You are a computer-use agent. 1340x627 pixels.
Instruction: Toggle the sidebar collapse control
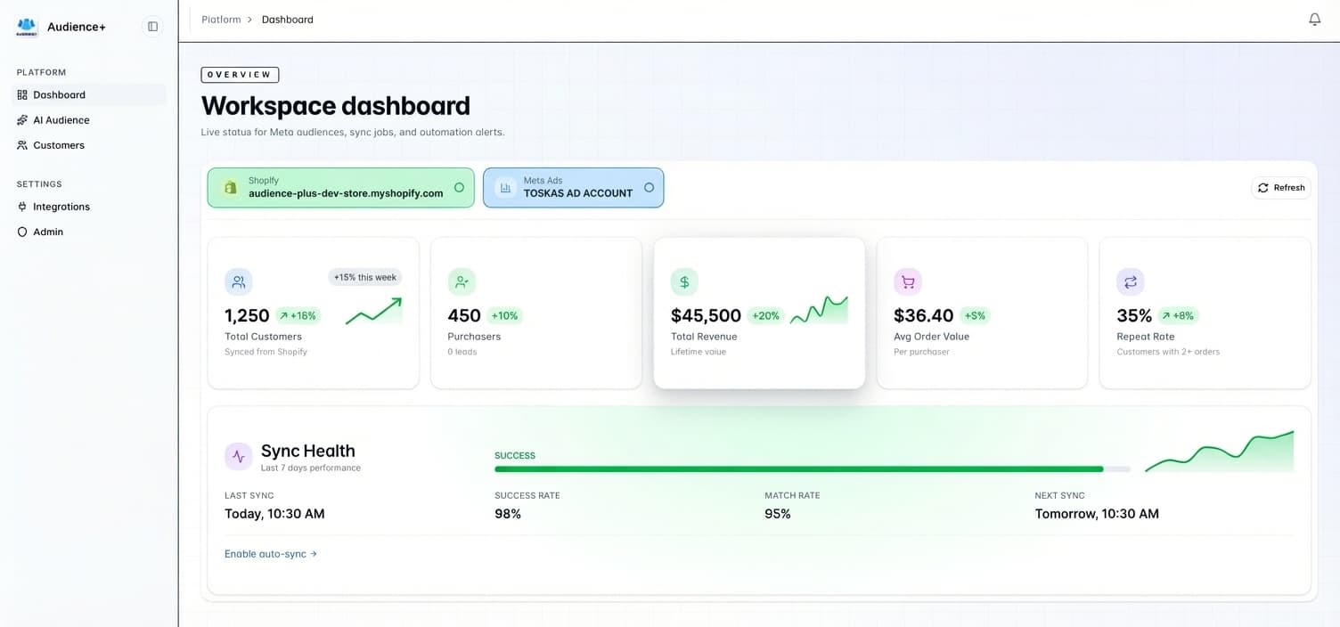(x=152, y=26)
